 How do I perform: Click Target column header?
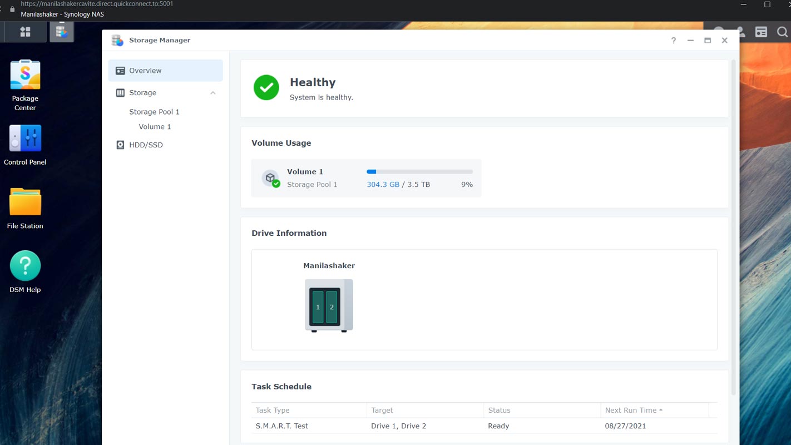[x=425, y=410]
